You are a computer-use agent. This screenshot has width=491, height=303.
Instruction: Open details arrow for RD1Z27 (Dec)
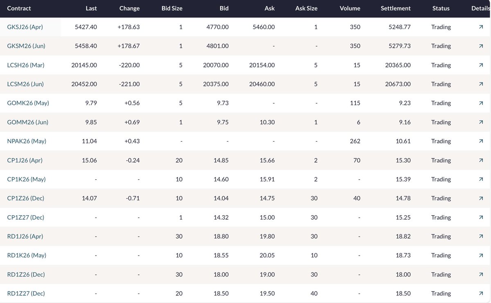(x=480, y=293)
